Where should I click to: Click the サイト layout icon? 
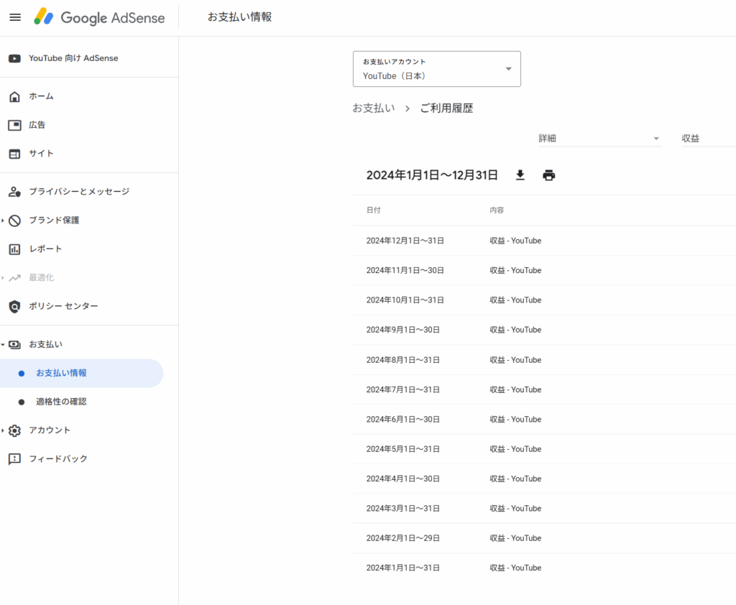(14, 154)
